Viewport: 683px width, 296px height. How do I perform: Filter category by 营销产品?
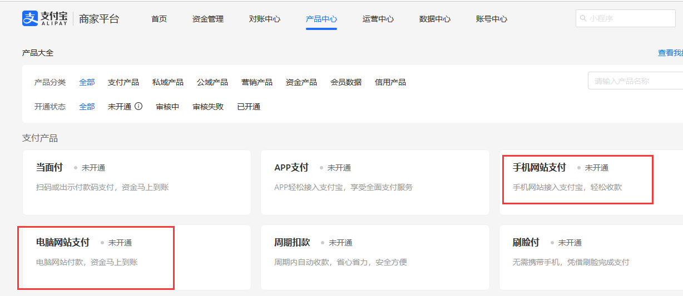[257, 82]
